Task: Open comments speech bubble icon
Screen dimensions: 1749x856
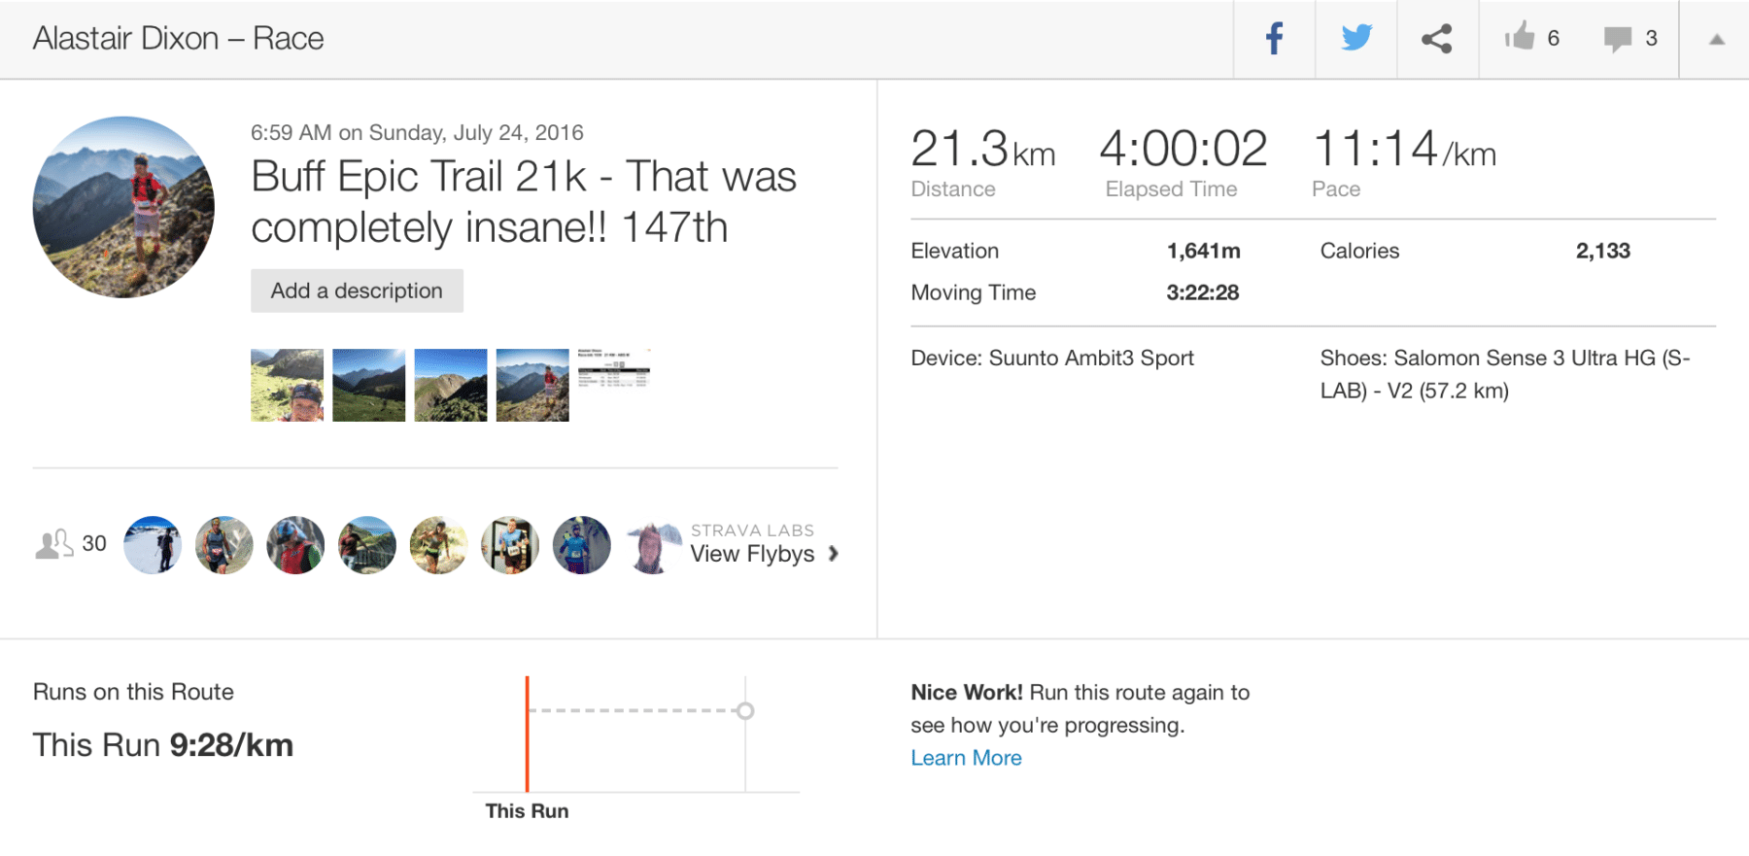Action: pos(1617,39)
